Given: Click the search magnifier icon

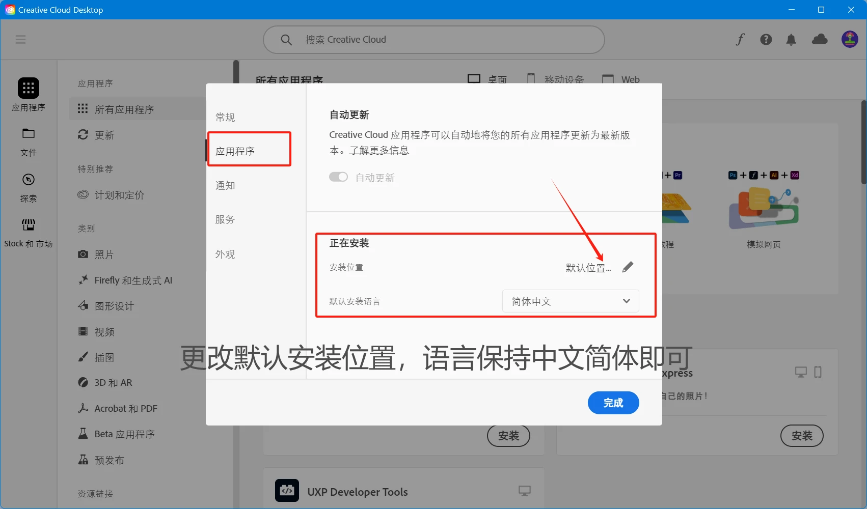Looking at the screenshot, I should 286,40.
